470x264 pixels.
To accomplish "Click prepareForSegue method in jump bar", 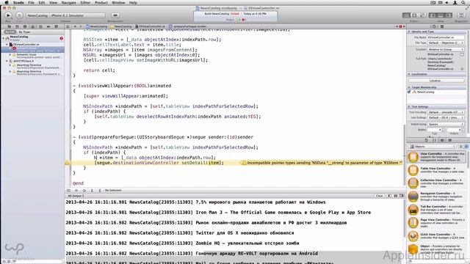I will click(x=188, y=26).
